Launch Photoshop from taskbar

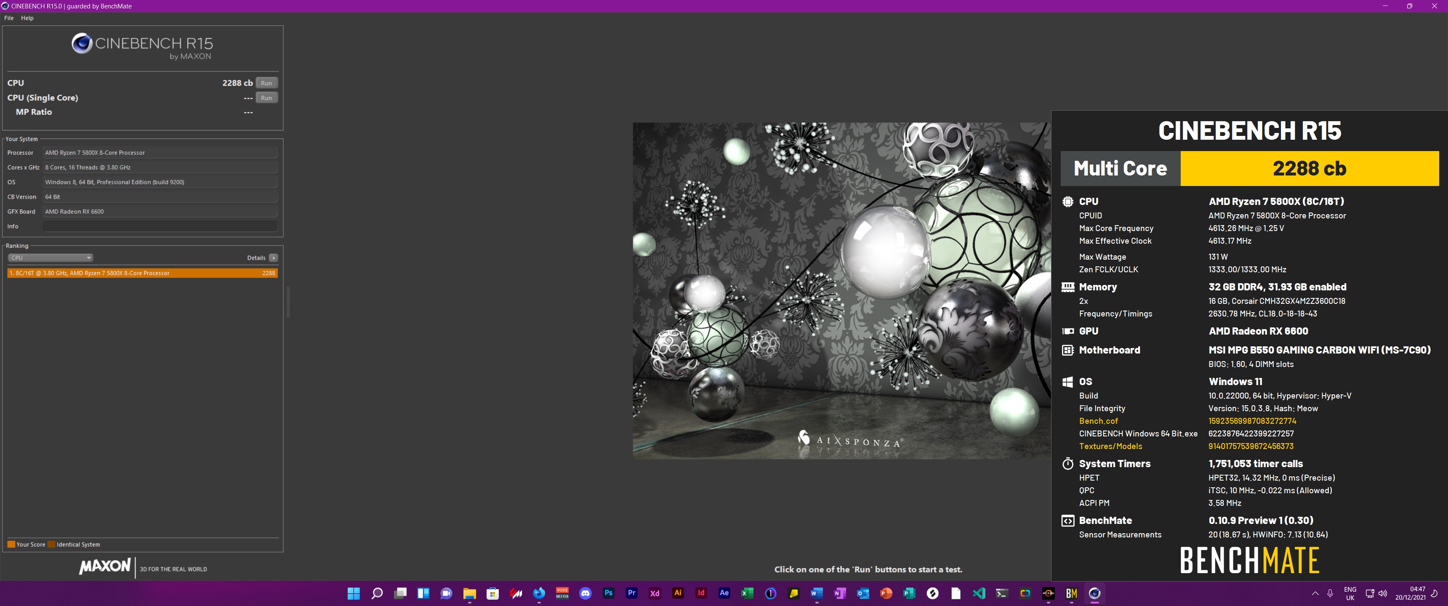(x=608, y=593)
